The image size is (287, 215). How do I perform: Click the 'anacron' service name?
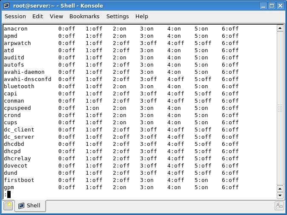[x=16, y=29]
